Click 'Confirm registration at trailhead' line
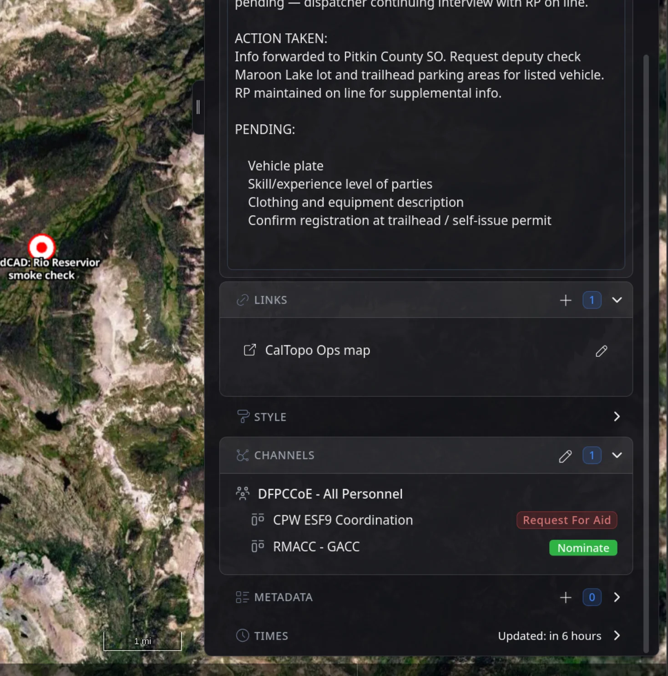 point(399,221)
